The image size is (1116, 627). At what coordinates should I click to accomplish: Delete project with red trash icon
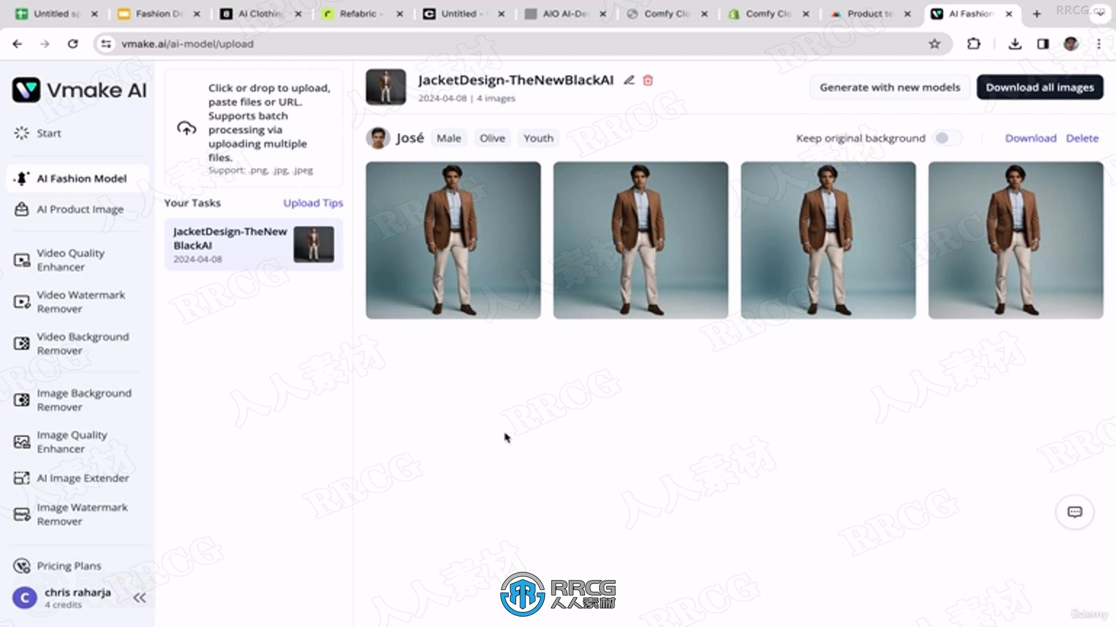(x=648, y=80)
